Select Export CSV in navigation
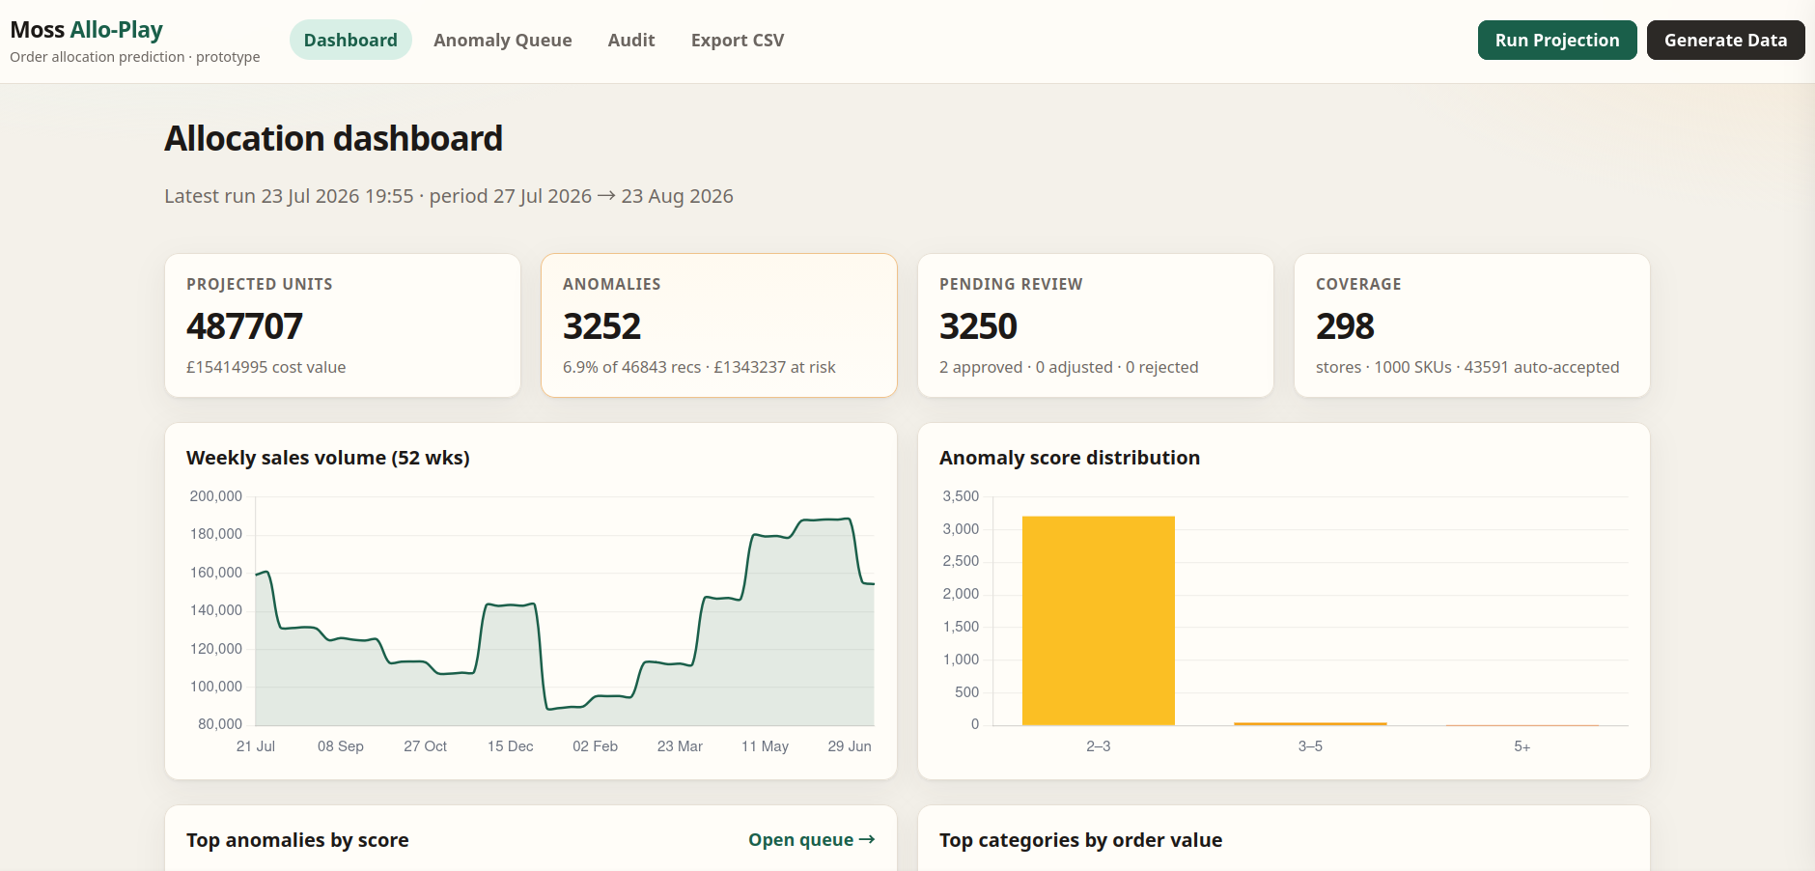Viewport: 1815px width, 871px height. (738, 40)
